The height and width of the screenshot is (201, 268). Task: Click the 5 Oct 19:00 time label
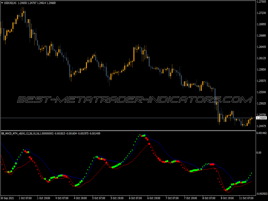click(x=117, y=198)
